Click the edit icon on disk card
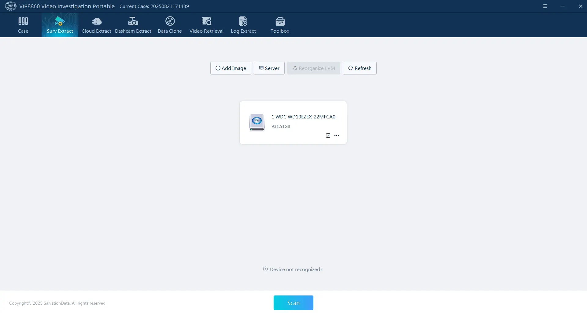 point(328,136)
